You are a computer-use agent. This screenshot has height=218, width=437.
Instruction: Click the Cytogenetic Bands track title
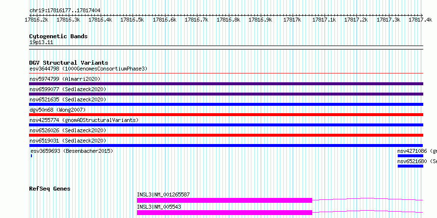point(58,36)
